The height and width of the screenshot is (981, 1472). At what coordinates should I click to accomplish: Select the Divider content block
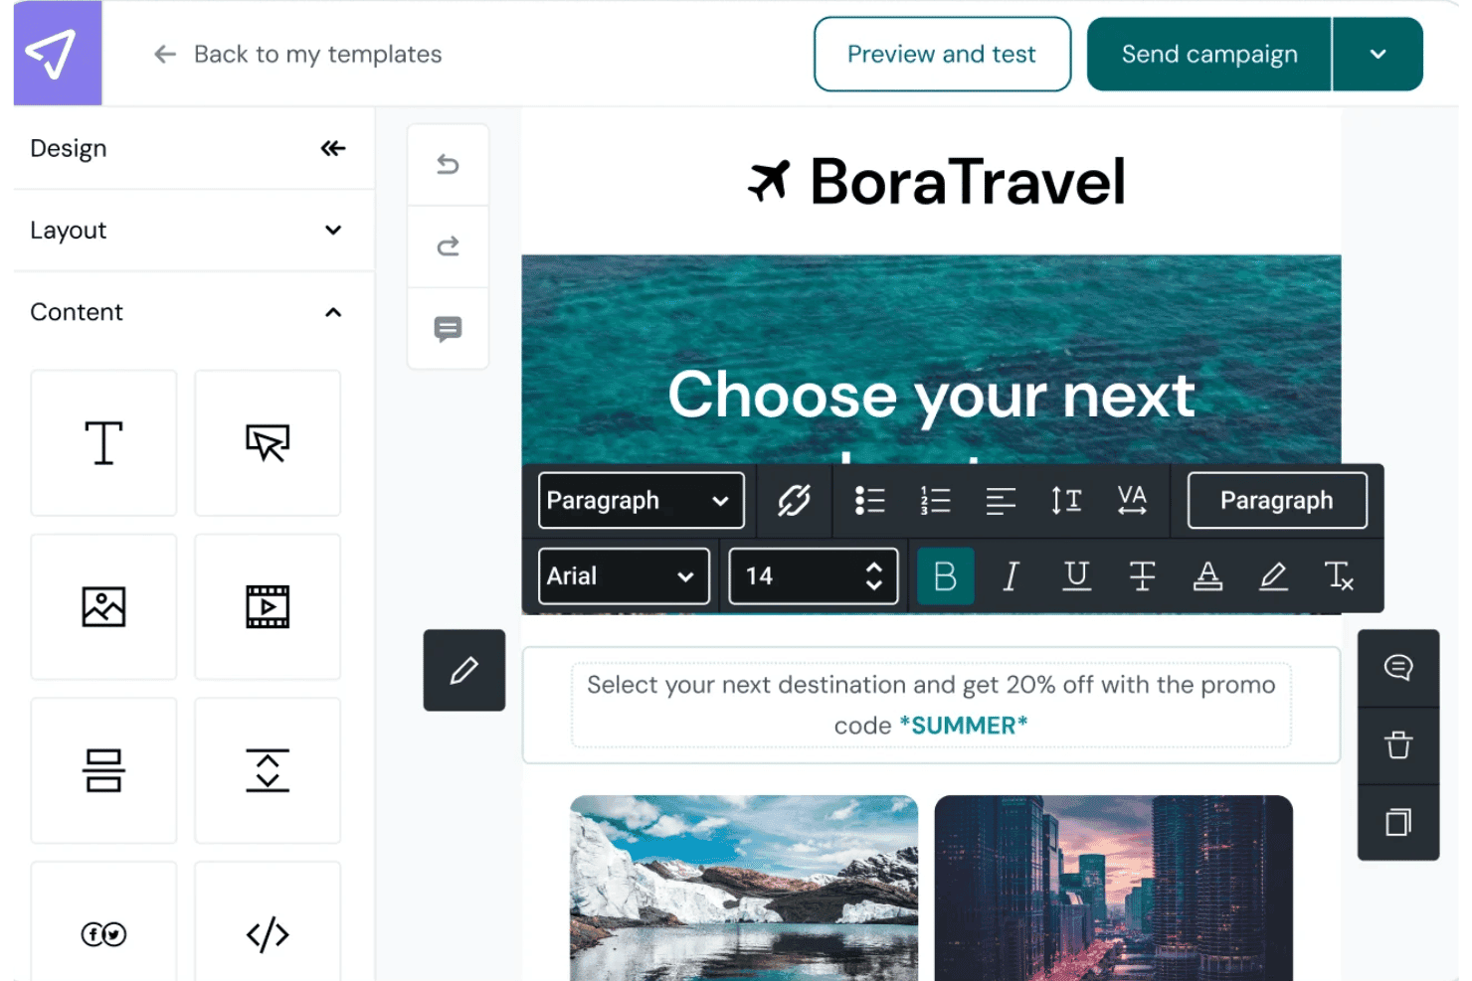[x=103, y=771]
